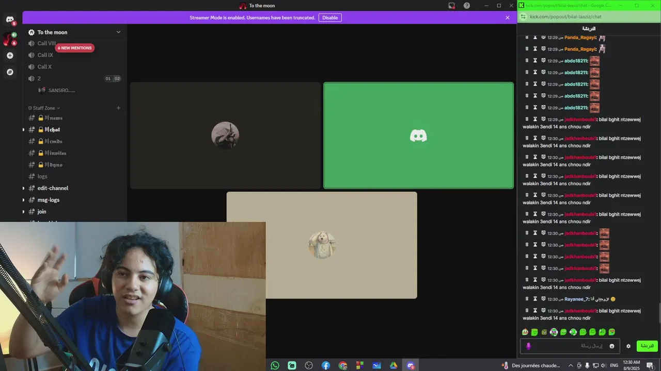Show hidden system tray icons chevron

click(x=571, y=365)
